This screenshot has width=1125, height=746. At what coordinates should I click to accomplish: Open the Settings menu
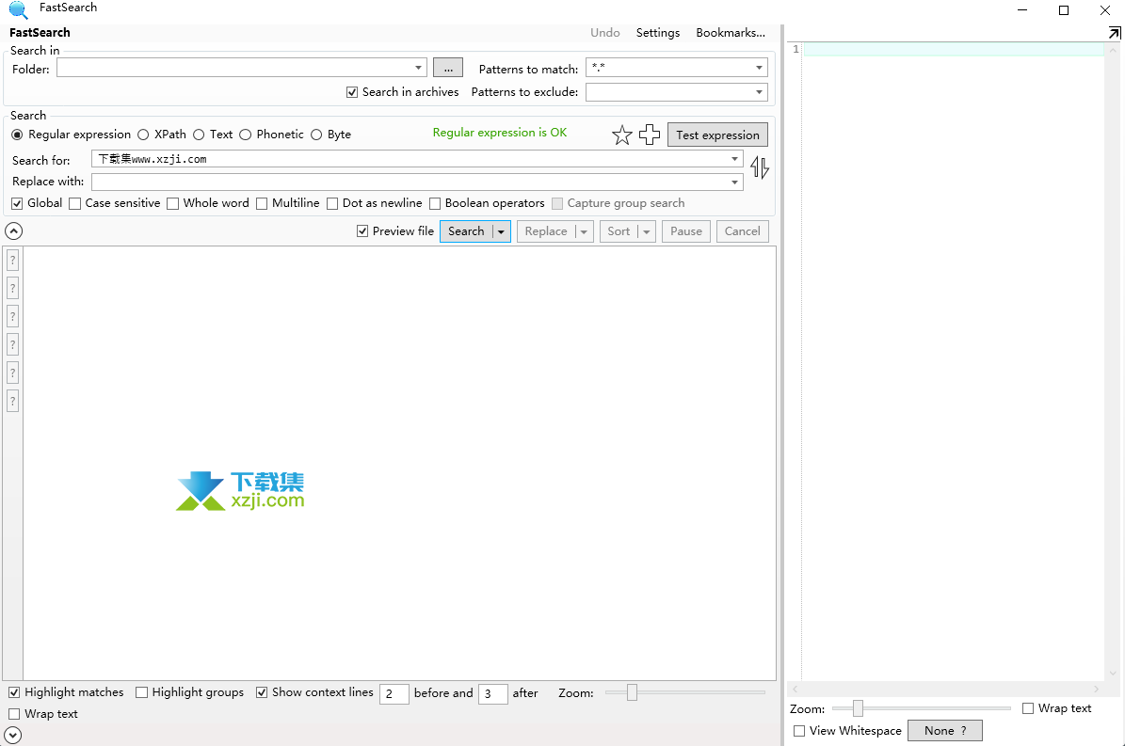[x=657, y=32]
